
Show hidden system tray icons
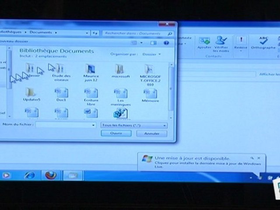(x=251, y=178)
